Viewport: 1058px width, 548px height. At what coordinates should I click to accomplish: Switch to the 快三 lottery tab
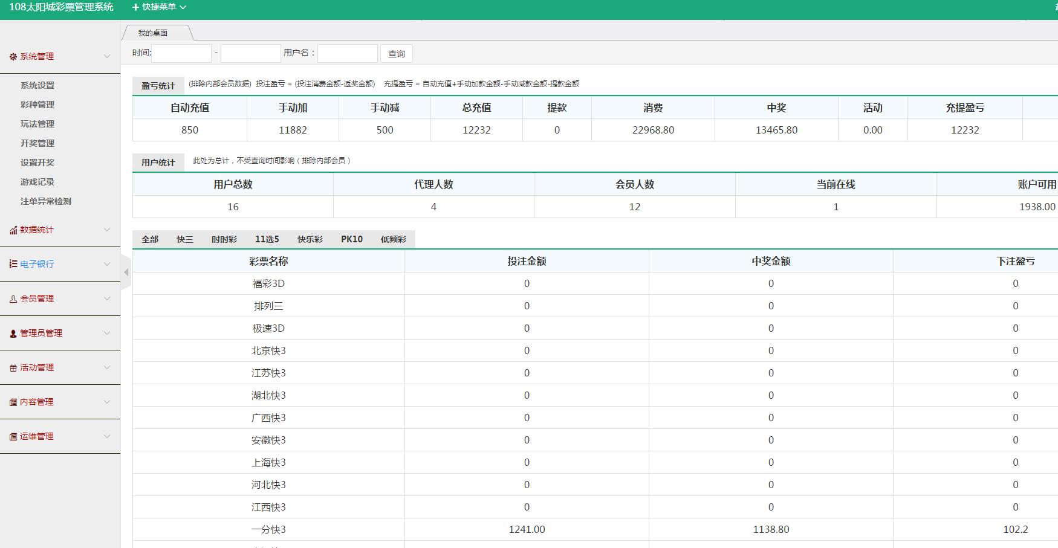pyautogui.click(x=184, y=239)
